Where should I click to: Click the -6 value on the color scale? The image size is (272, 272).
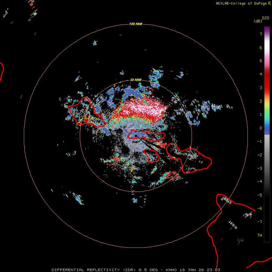coord(260,209)
